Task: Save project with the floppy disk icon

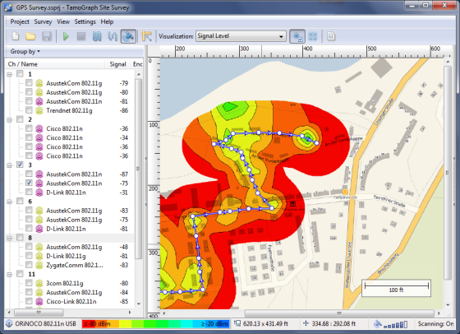Action: tap(47, 36)
